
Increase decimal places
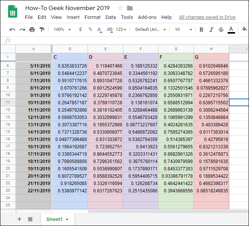110,30
